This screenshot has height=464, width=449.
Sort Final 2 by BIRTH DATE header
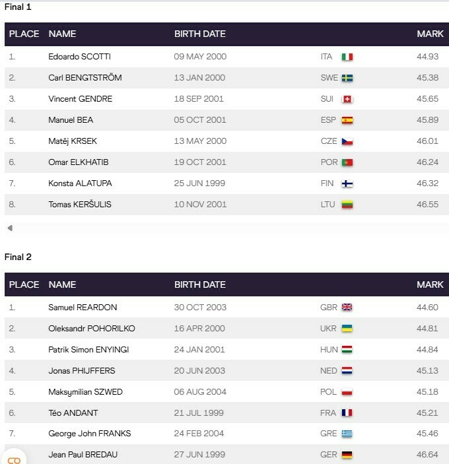(199, 284)
